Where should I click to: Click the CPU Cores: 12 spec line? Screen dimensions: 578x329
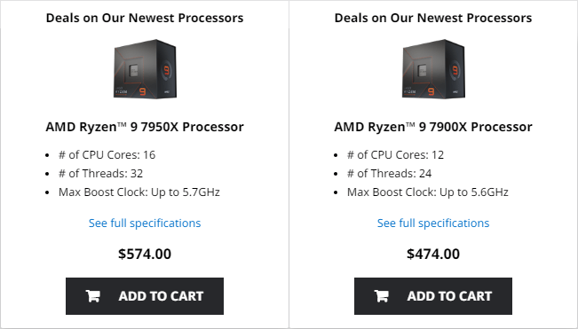click(x=395, y=155)
